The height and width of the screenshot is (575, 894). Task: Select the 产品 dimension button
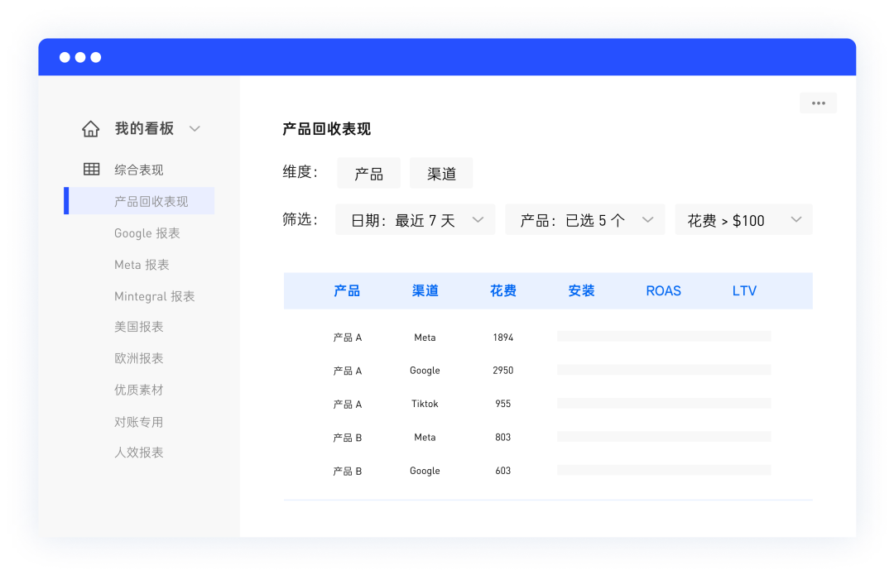[368, 173]
